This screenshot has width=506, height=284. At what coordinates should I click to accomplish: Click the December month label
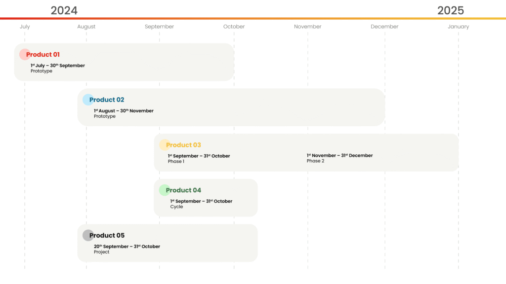point(384,27)
